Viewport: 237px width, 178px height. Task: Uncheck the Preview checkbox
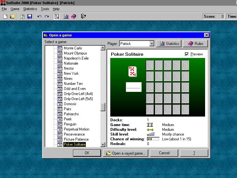coord(187,54)
